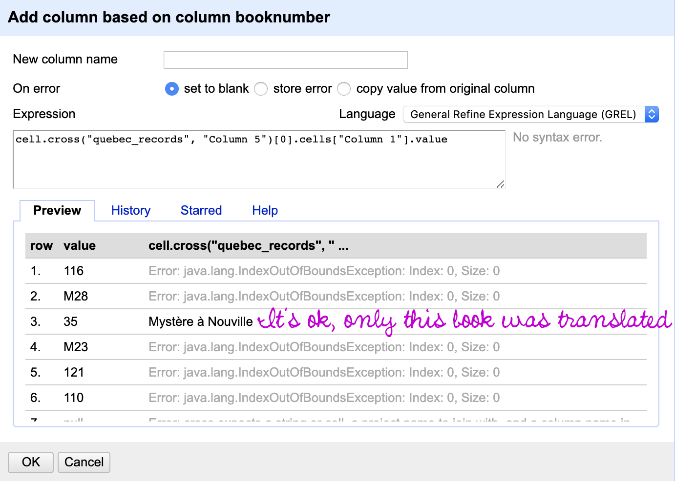
Task: Select the 'set to blank' radio option
Action: 172,89
